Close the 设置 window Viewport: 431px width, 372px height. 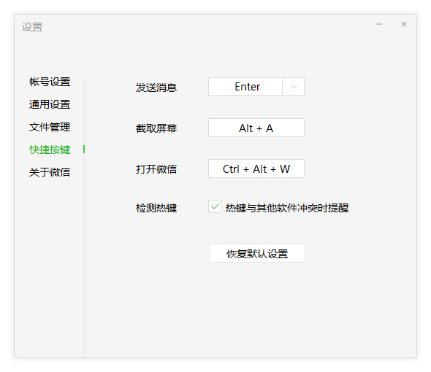pyautogui.click(x=404, y=24)
